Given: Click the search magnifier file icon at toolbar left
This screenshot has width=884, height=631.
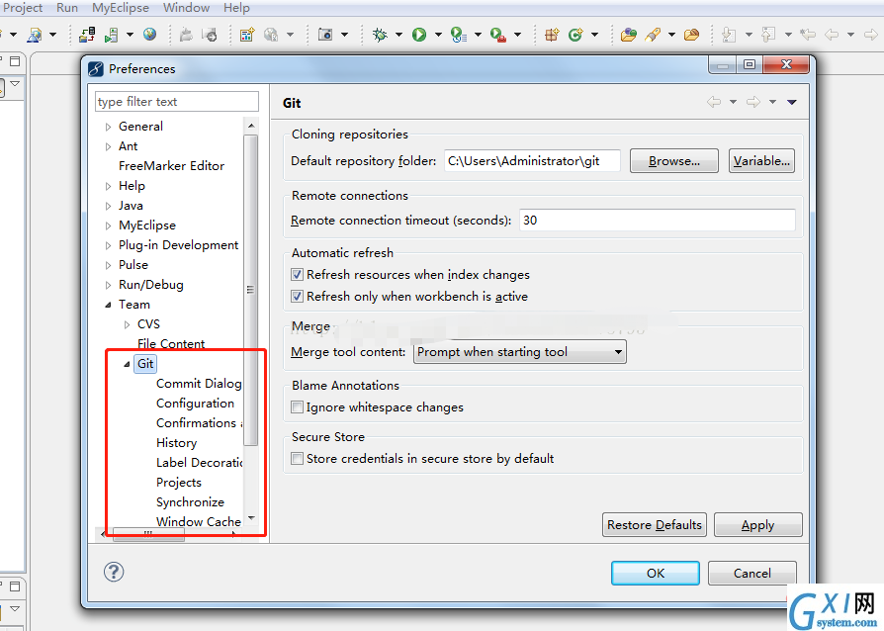Looking at the screenshot, I should point(35,35).
